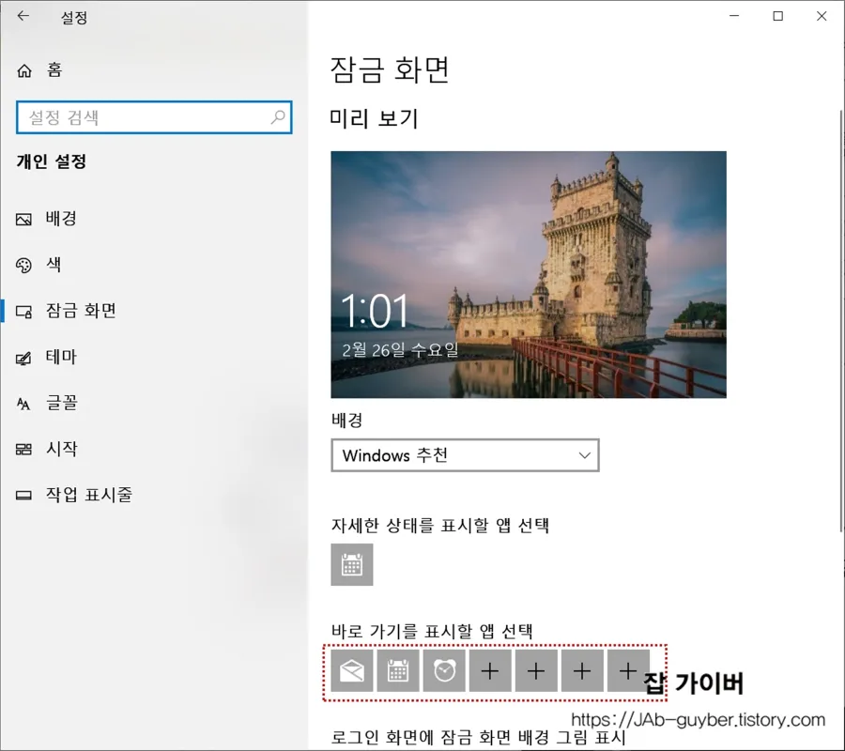
Task: Open the detailed status Calendar app icon
Action: [352, 564]
